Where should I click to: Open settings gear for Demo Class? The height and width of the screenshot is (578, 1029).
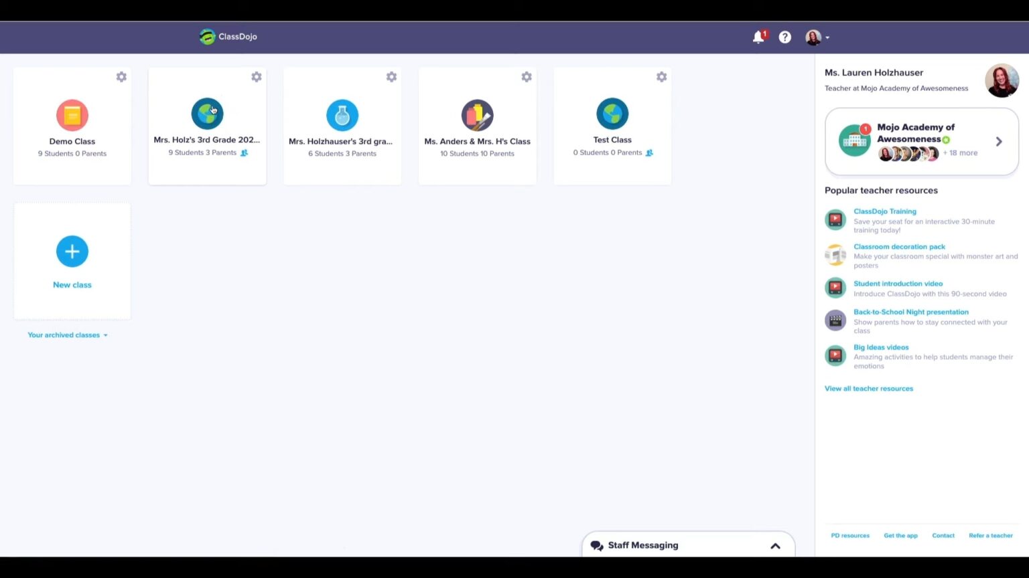(121, 77)
